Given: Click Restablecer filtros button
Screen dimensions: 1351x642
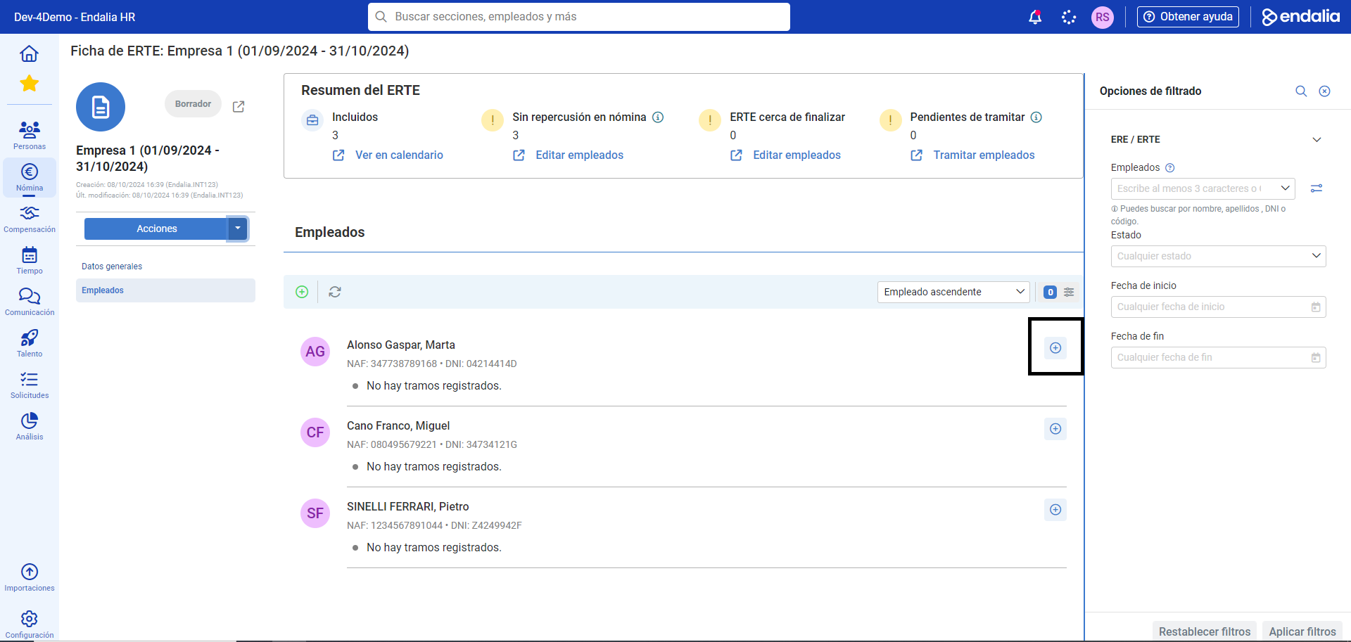Looking at the screenshot, I should pyautogui.click(x=1205, y=631).
